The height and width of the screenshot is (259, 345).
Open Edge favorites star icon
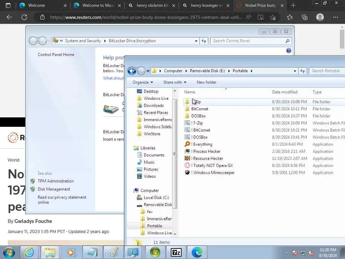(289, 17)
